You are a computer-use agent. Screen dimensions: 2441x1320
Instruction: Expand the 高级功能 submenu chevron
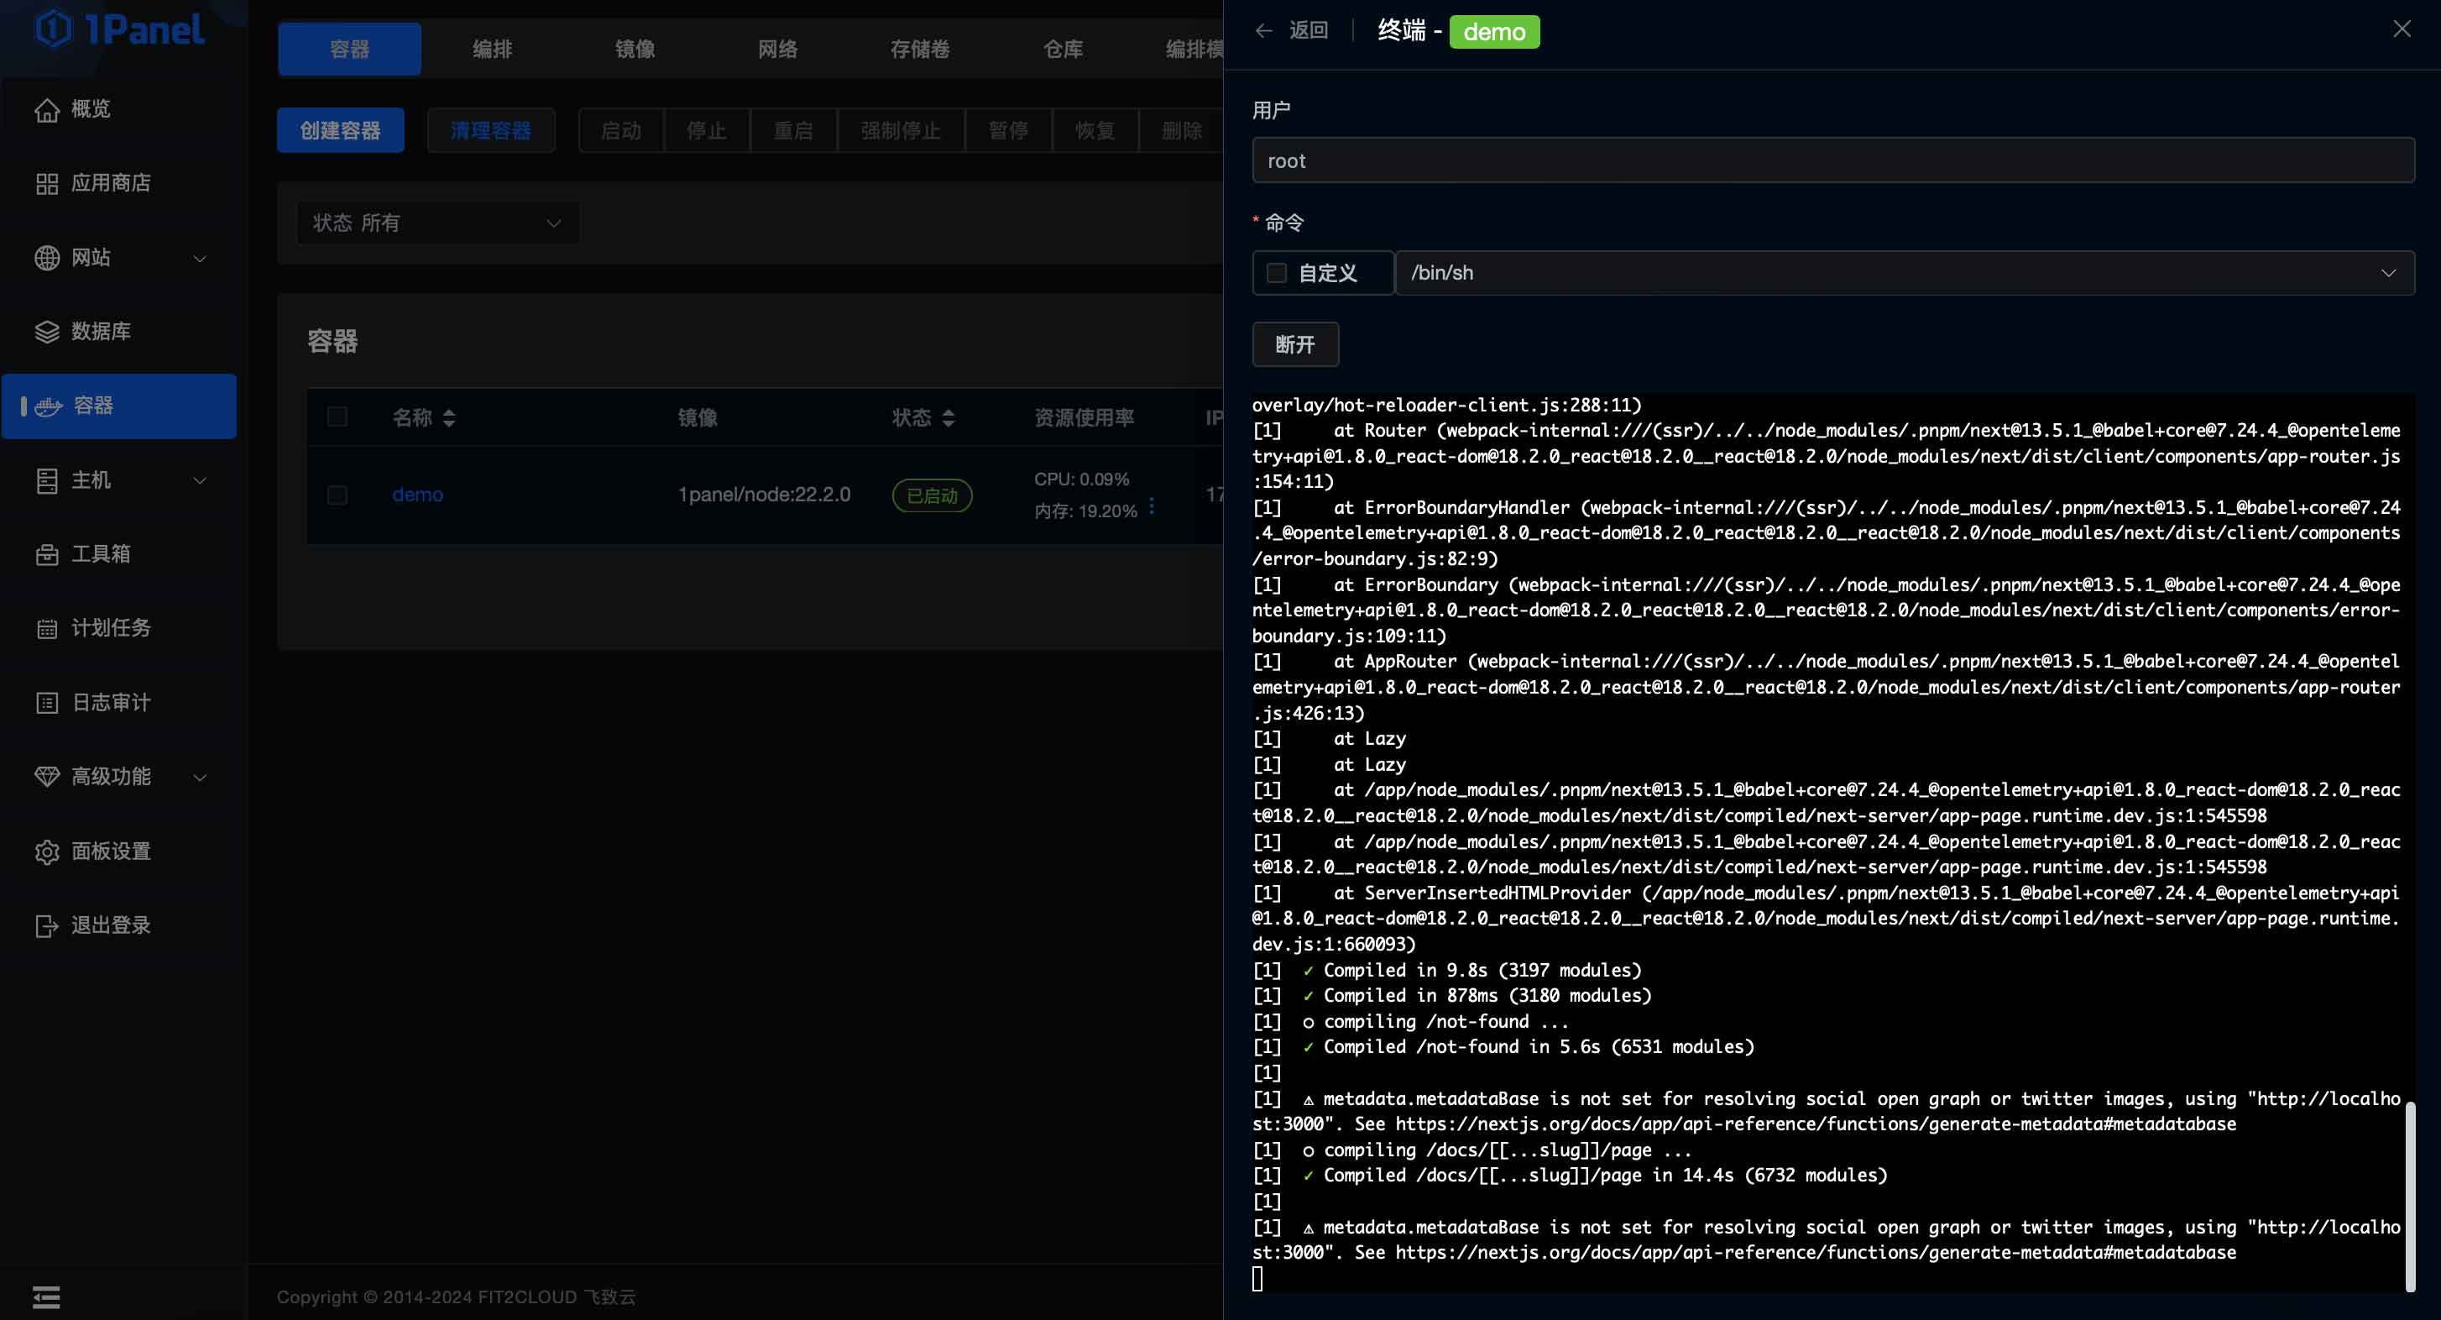(x=200, y=778)
